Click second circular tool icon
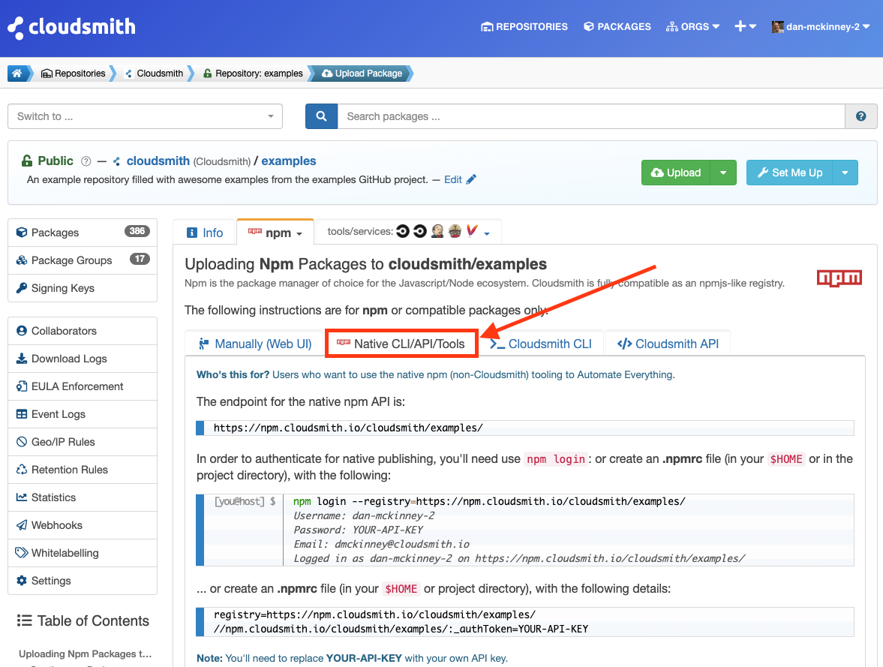The image size is (883, 667). 419,231
